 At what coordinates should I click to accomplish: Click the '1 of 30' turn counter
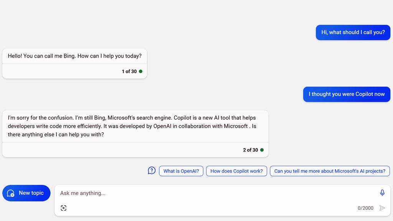pyautogui.click(x=129, y=71)
